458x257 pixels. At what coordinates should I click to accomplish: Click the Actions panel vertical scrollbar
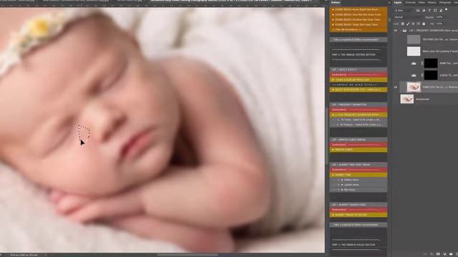pos(389,21)
